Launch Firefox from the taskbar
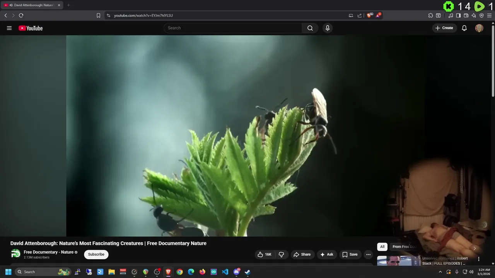Screen dimensions: 495x278 tap(202, 272)
